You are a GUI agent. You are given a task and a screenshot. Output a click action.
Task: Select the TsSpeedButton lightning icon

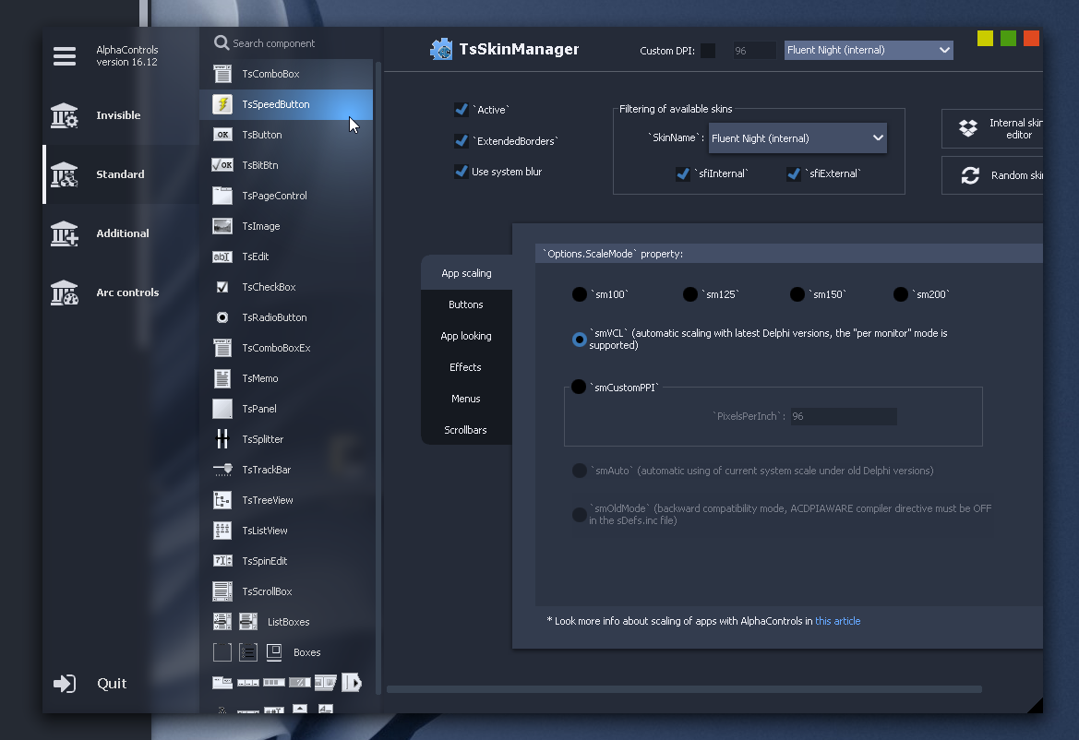coord(222,104)
